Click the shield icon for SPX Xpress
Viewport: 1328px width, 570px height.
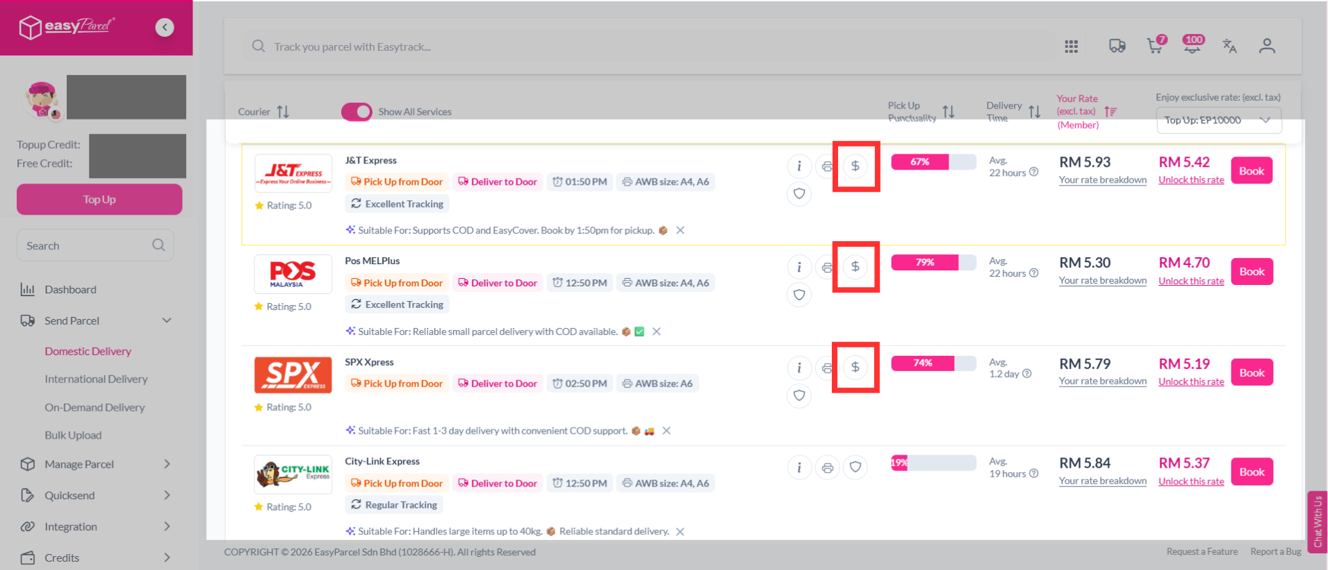[799, 396]
